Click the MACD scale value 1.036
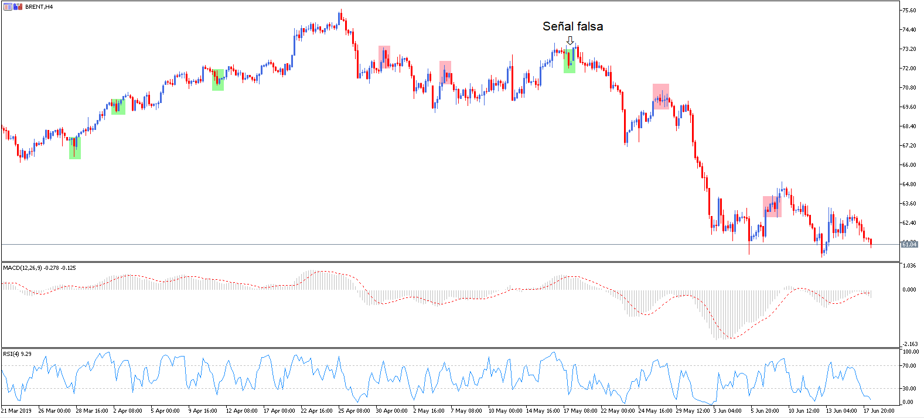Viewport: 924px width, 418px height. coord(910,266)
